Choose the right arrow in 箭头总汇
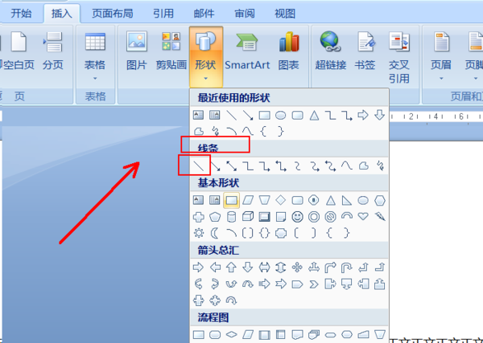 [x=198, y=267]
